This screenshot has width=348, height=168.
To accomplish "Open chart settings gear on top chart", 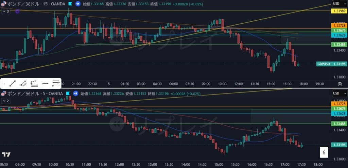I will coord(340,84).
